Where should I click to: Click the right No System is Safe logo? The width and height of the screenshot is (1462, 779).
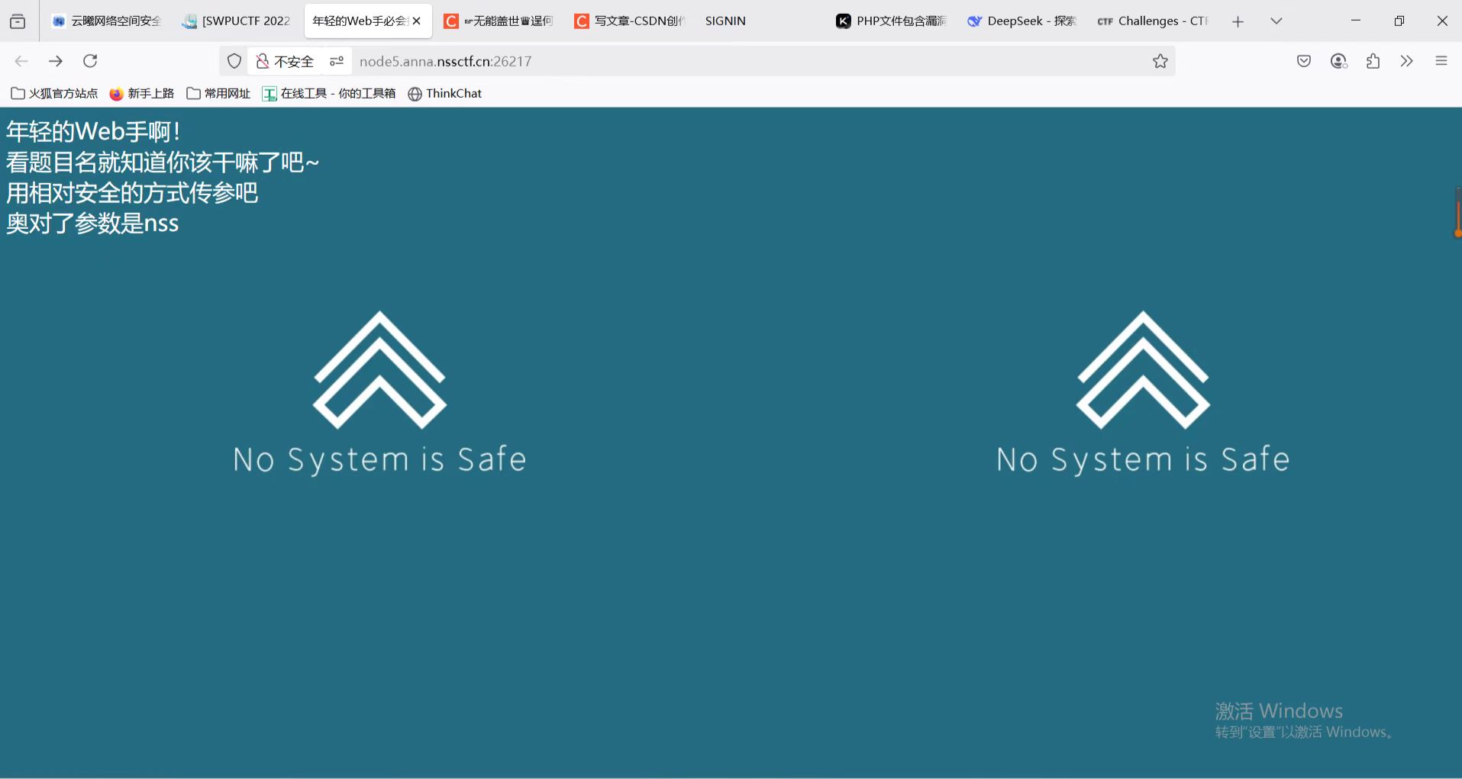pos(1143,393)
